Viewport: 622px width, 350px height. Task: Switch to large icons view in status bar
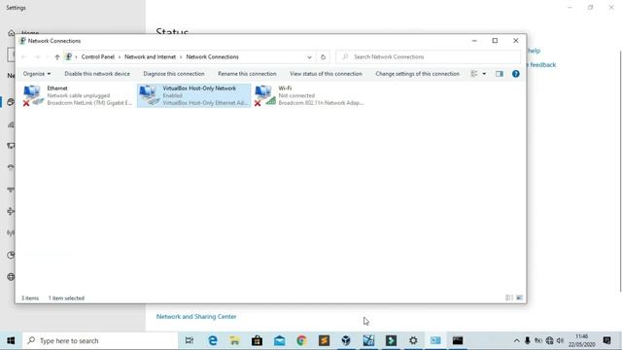519,297
